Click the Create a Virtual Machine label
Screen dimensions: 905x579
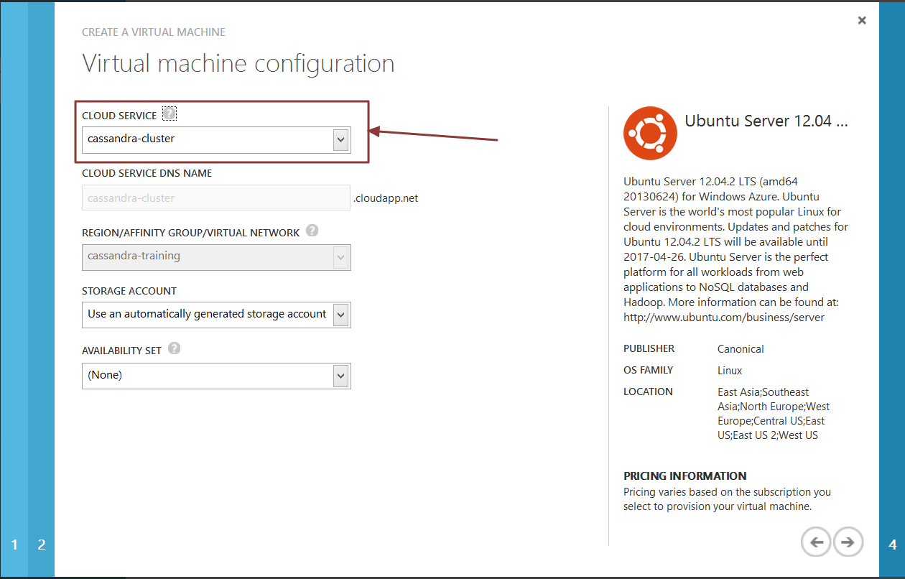(154, 32)
